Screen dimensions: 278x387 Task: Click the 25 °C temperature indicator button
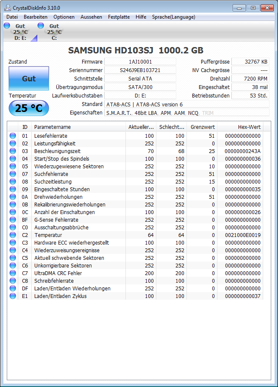[x=29, y=108]
